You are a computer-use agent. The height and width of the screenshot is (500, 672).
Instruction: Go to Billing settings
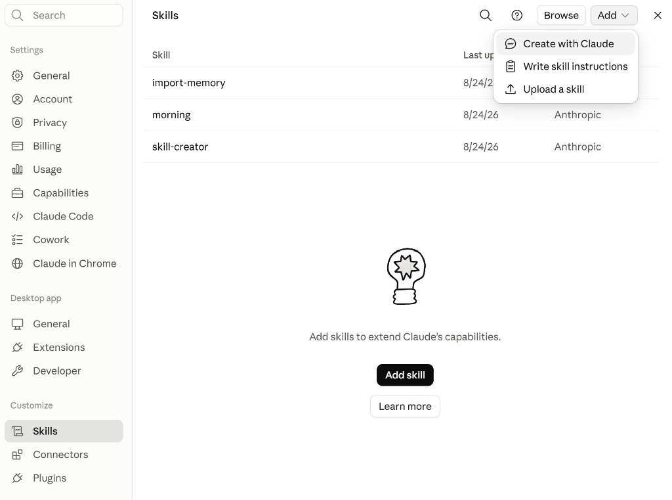[x=64, y=146]
